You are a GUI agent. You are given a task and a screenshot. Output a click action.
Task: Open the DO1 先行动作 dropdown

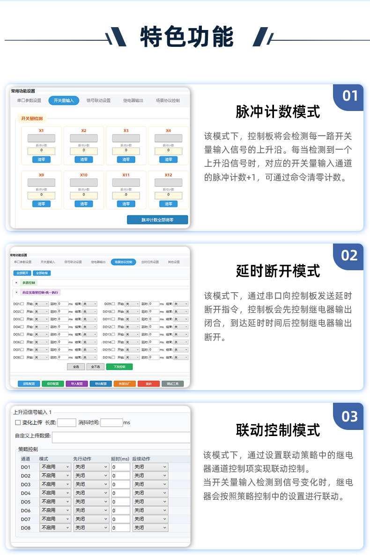pos(91,467)
